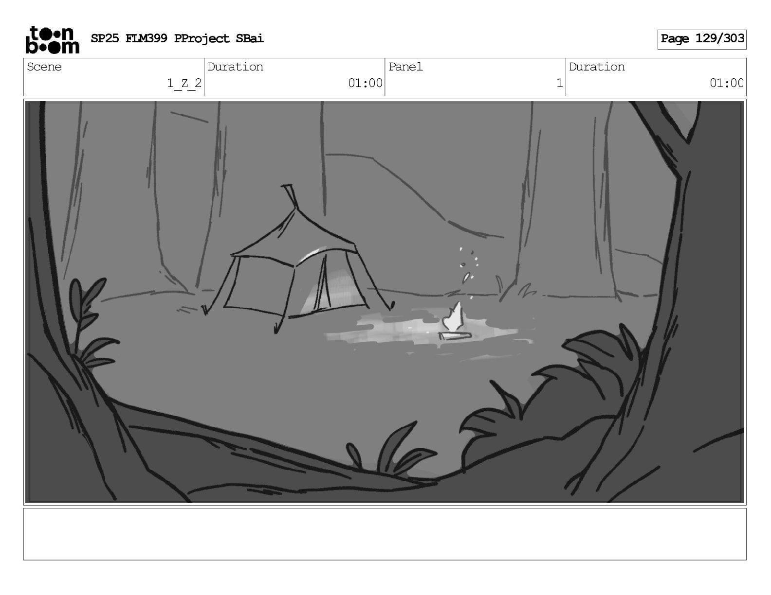
Task: Select the scene duration value '01:00'
Action: 365,83
